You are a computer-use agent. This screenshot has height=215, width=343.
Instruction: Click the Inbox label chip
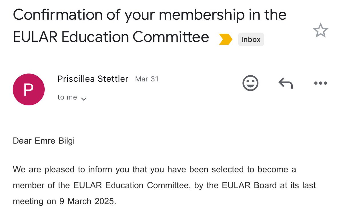(251, 39)
